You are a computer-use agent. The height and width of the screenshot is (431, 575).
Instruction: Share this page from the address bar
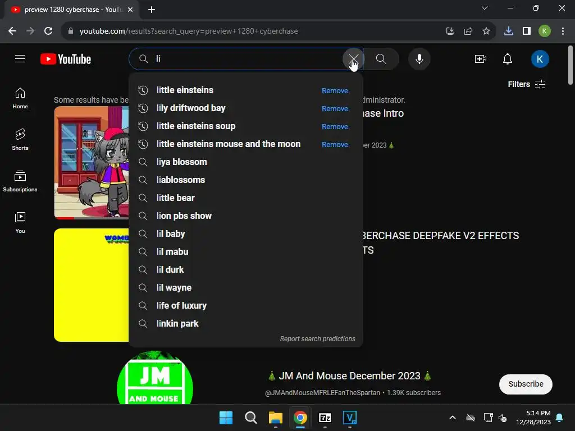(x=468, y=31)
